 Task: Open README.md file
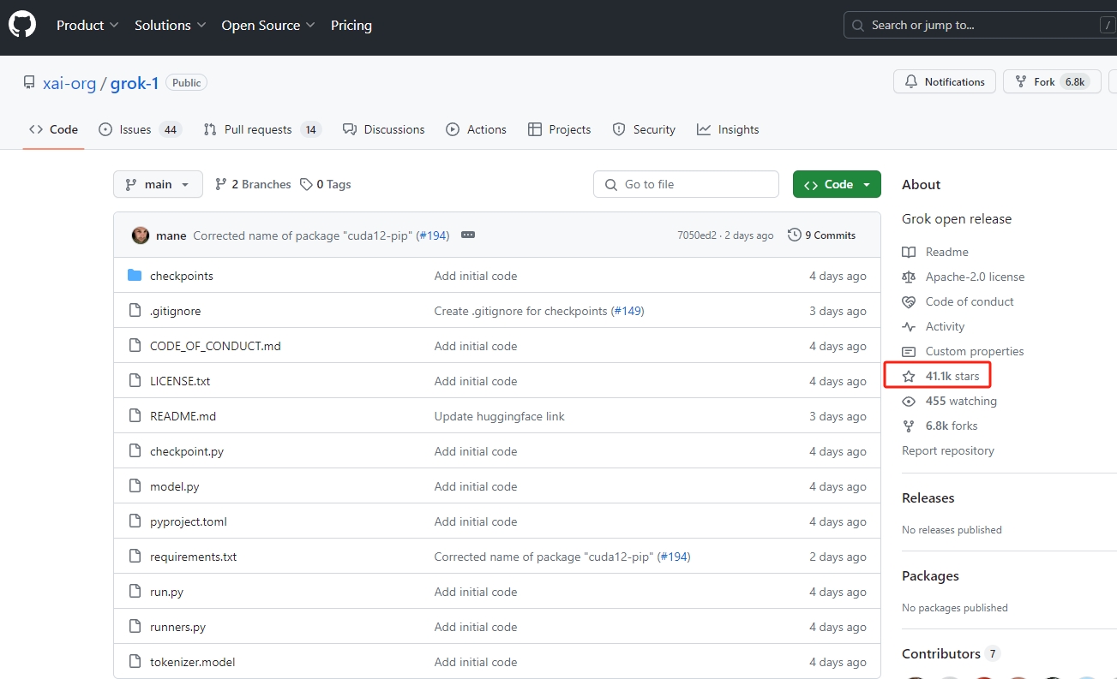click(183, 416)
